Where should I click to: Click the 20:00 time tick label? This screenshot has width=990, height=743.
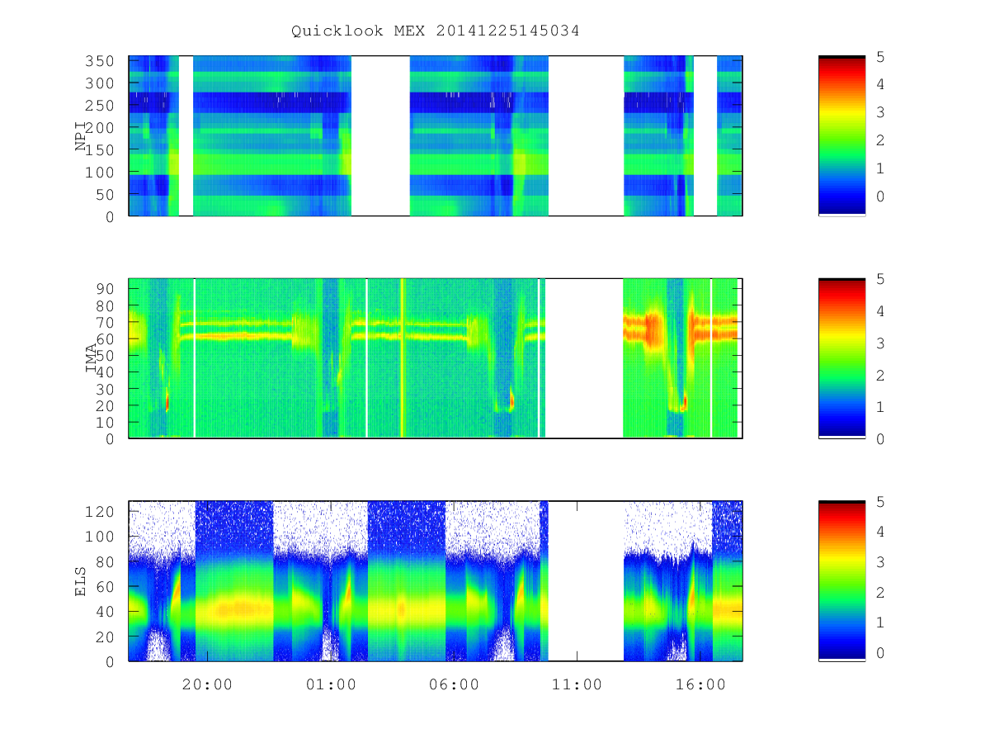206,684
